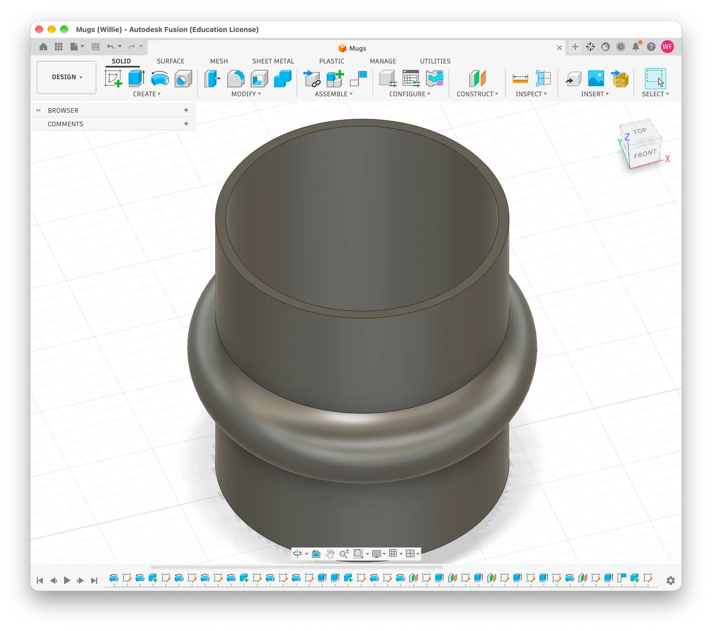The width and height of the screenshot is (712, 631).
Task: Open the notifications bell
Action: [636, 47]
